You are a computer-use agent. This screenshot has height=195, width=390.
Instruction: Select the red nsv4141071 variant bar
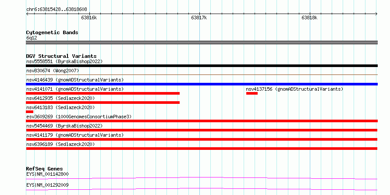click(x=103, y=93)
